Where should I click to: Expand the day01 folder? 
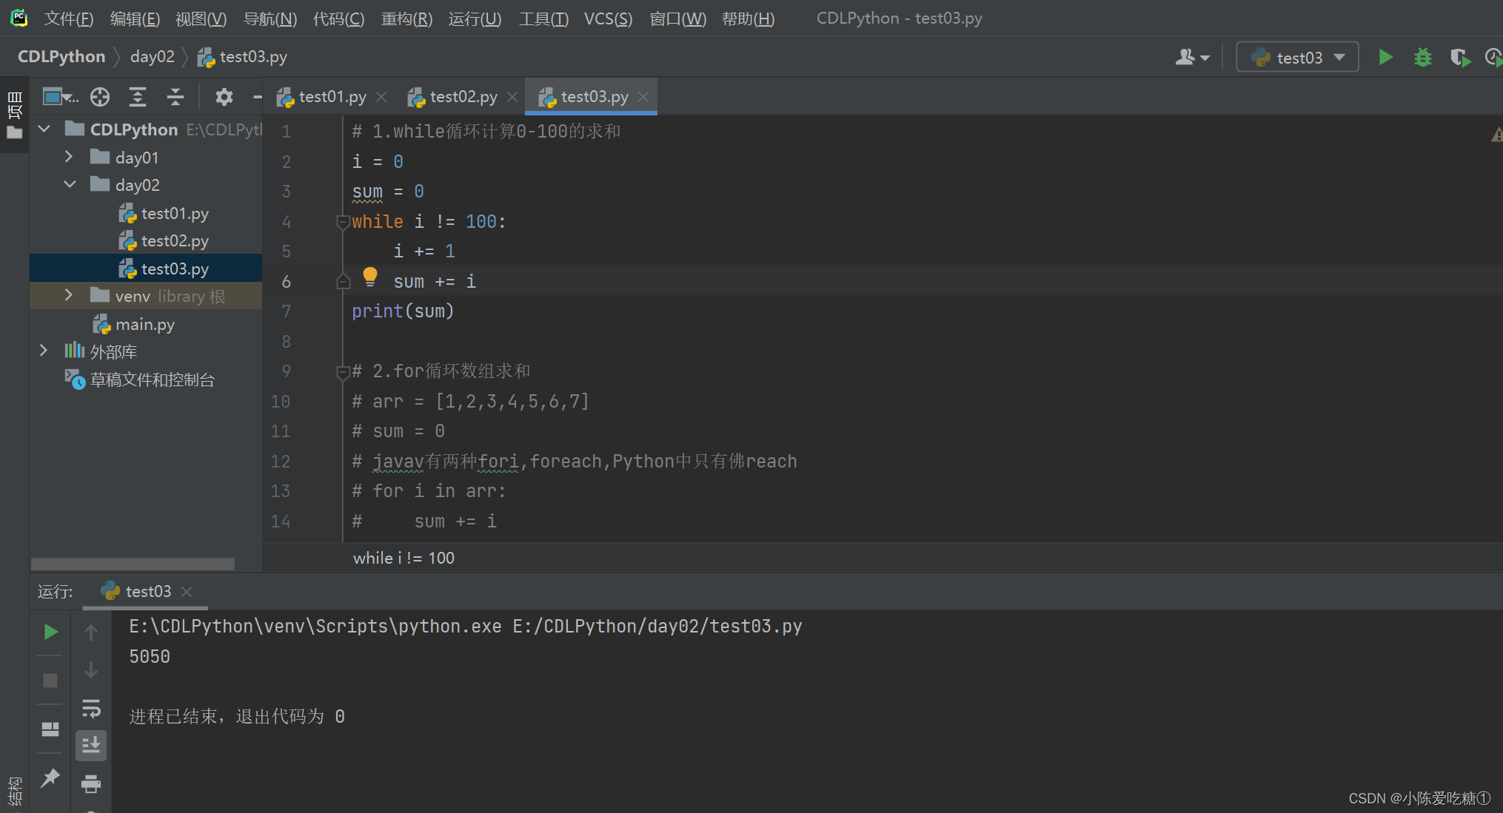[x=69, y=157]
